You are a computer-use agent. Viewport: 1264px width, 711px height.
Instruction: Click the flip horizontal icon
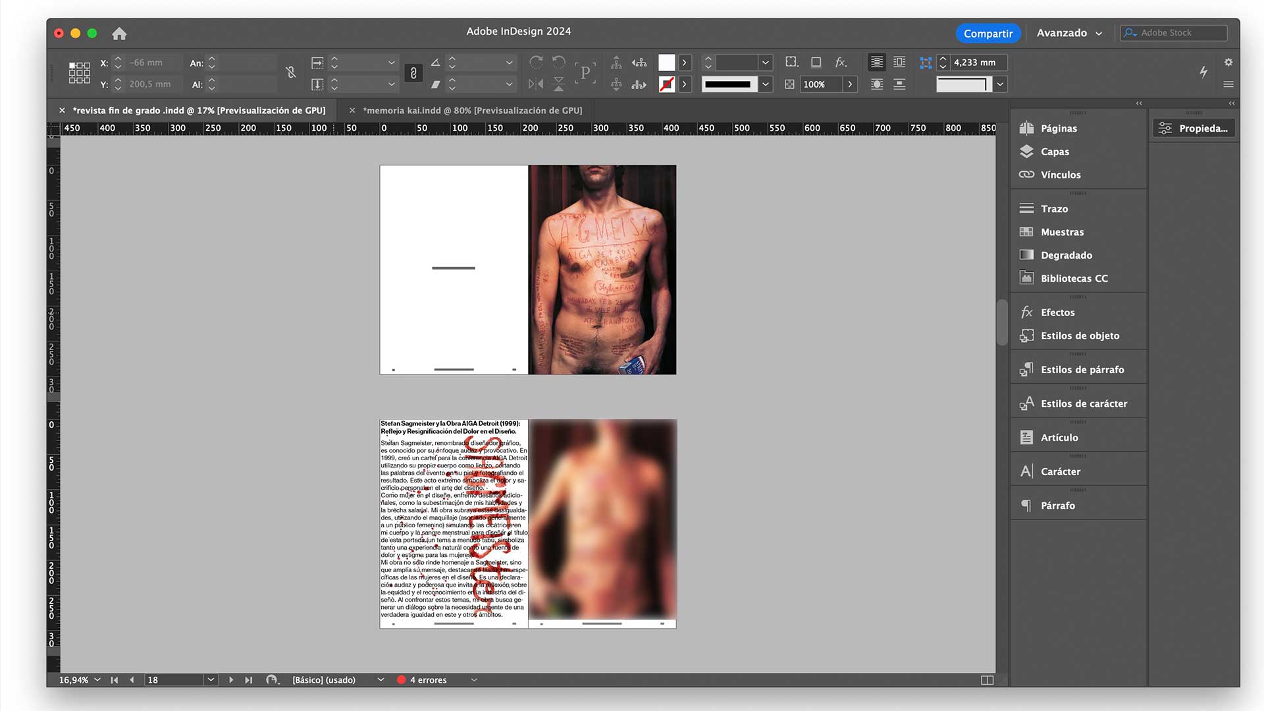point(536,84)
